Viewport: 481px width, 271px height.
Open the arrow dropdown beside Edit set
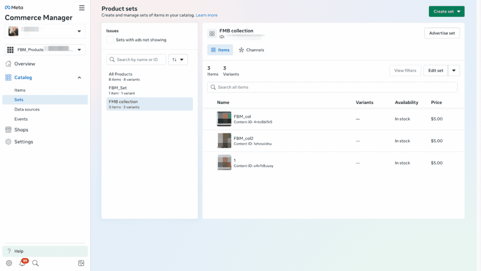click(x=454, y=70)
